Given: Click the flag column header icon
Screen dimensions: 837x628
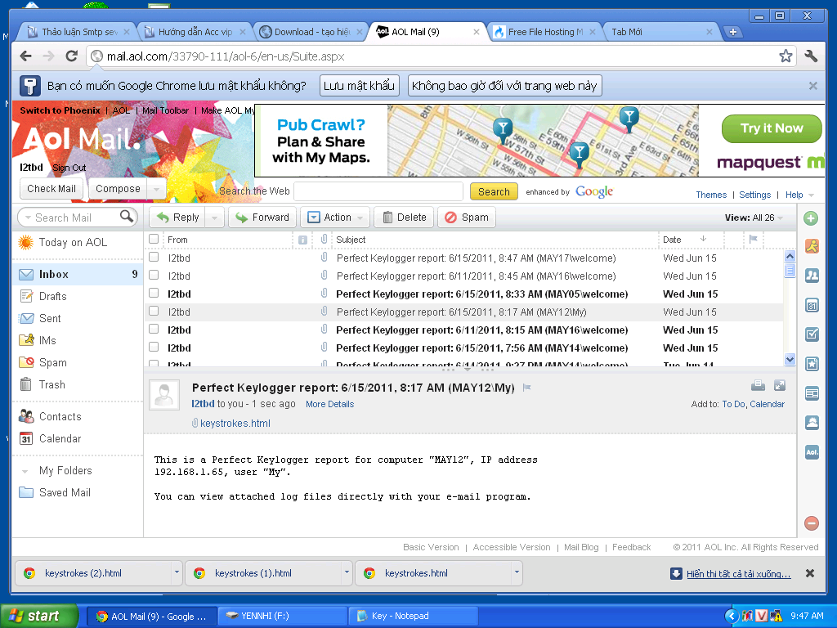Looking at the screenshot, I should 753,240.
